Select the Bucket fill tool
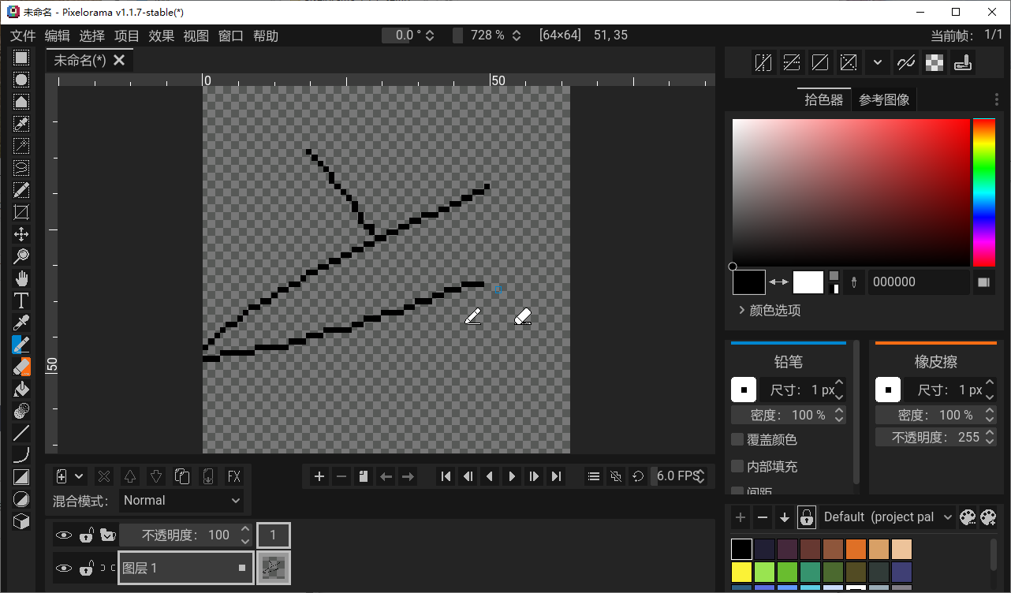Image resolution: width=1011 pixels, height=593 pixels. point(21,388)
